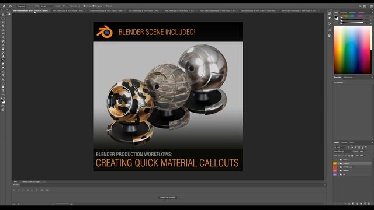Switch to the Paths tab

click(x=352, y=142)
